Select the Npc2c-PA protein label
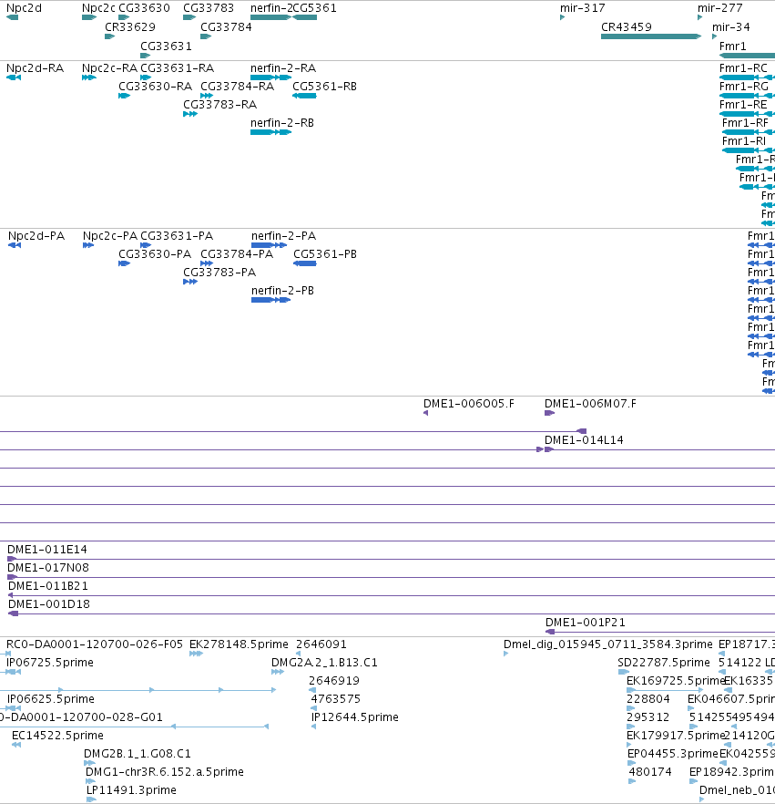Image resolution: width=775 pixels, height=804 pixels. click(x=110, y=236)
